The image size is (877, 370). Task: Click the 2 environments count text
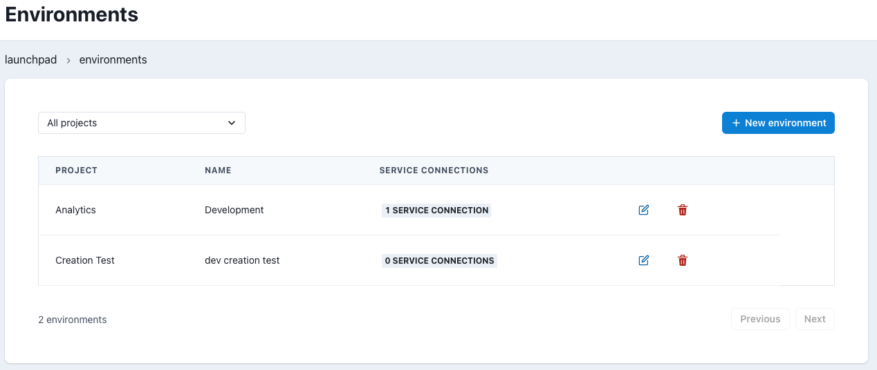(73, 320)
